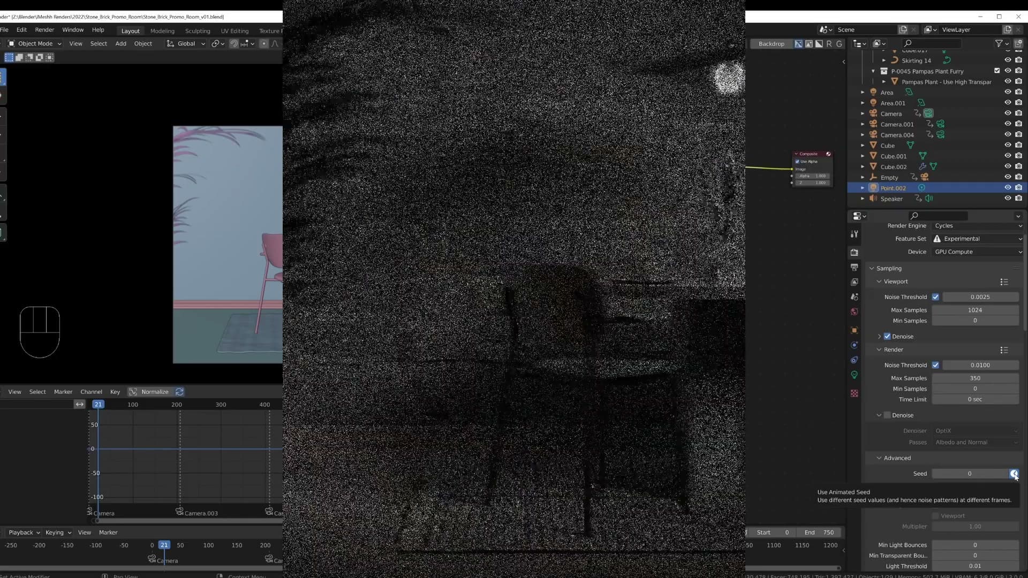This screenshot has height=578, width=1028.
Task: Open the viewport Add menu
Action: pos(121,43)
